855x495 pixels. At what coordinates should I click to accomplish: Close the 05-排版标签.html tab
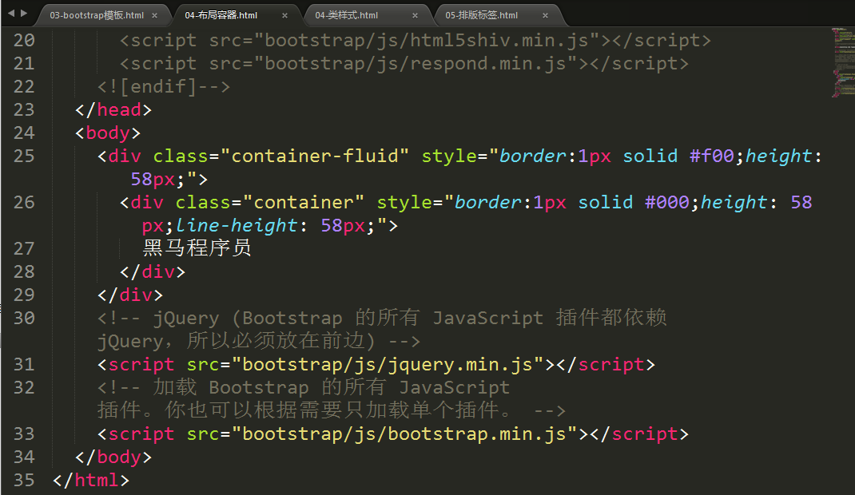coord(545,16)
